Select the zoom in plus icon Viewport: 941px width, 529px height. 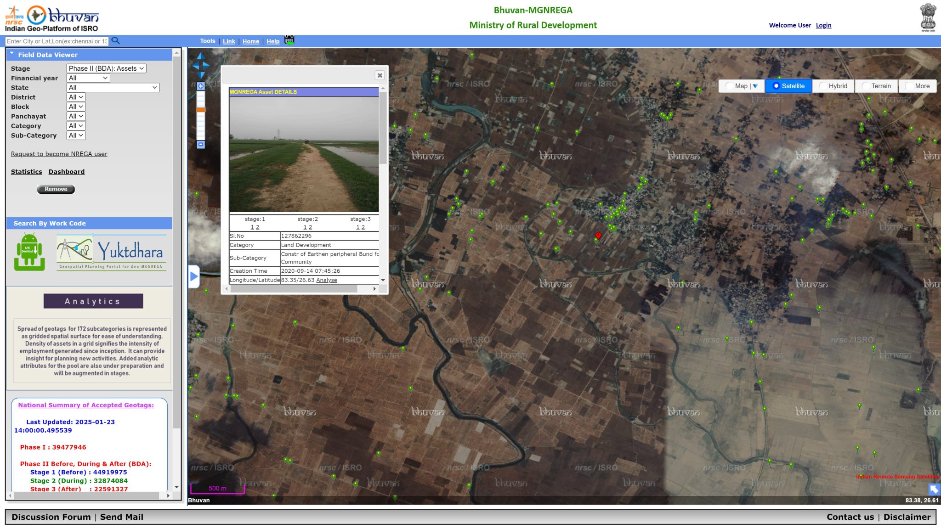[201, 86]
